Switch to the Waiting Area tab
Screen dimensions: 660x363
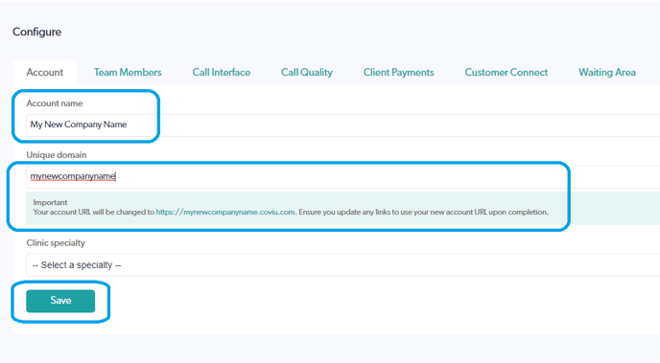pos(607,72)
